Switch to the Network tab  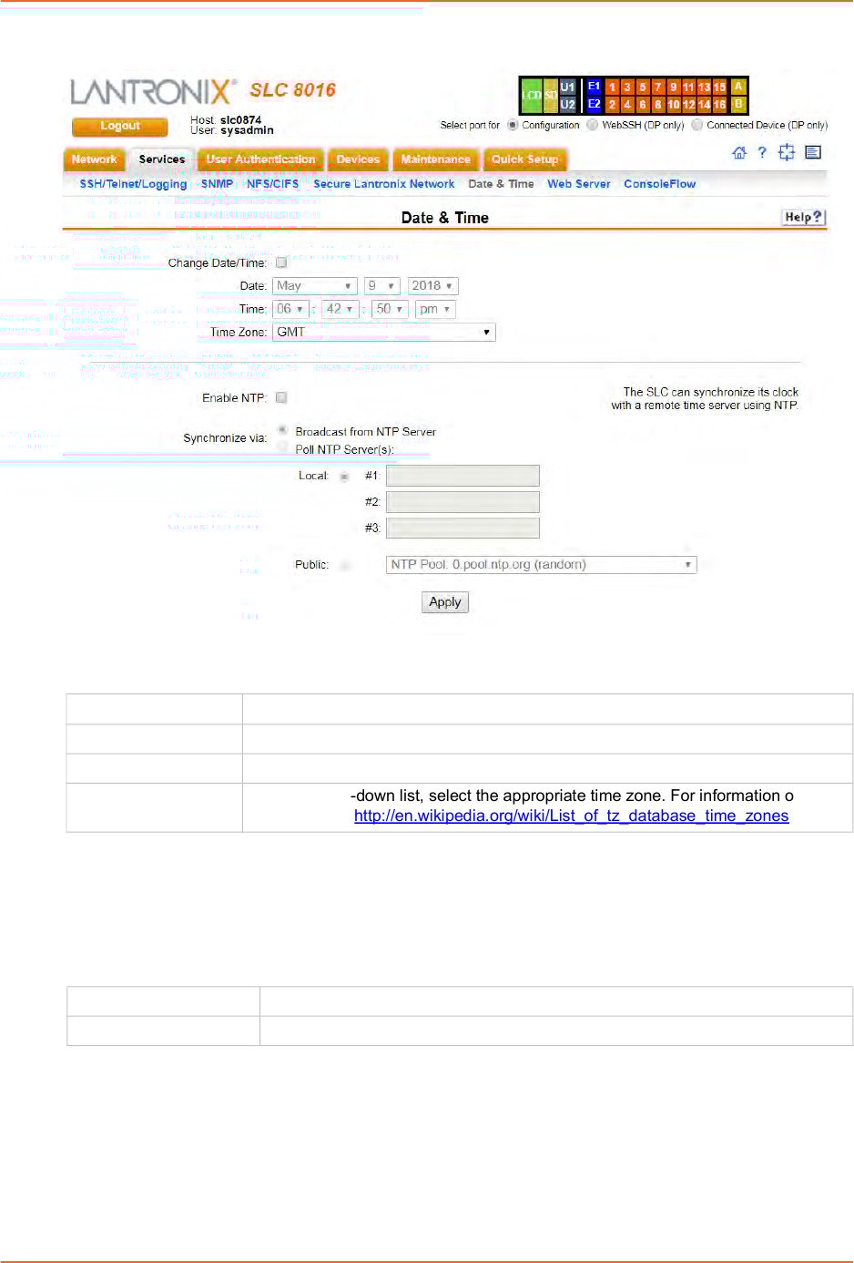94,159
